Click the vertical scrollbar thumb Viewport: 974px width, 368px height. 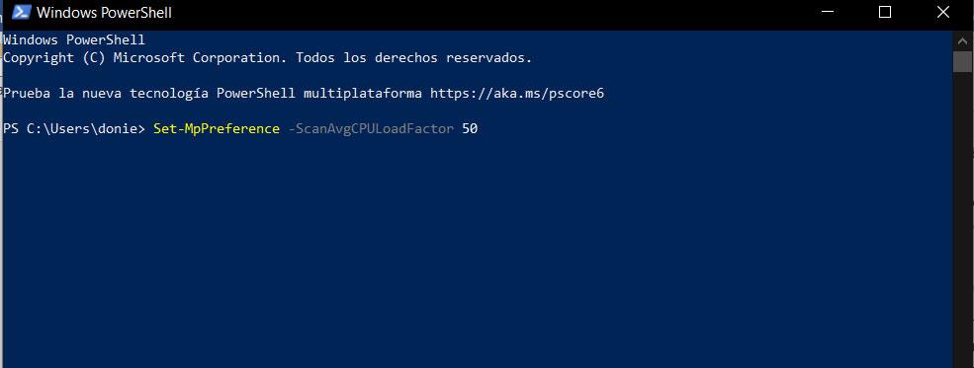click(962, 62)
